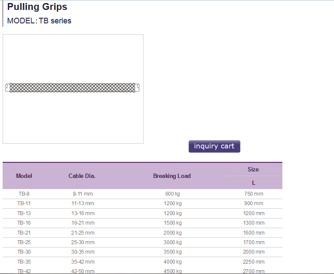Click the 16-21 mm cable diameter cell

83,223
